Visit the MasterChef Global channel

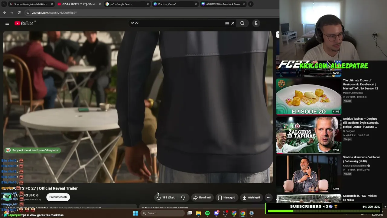(353, 93)
